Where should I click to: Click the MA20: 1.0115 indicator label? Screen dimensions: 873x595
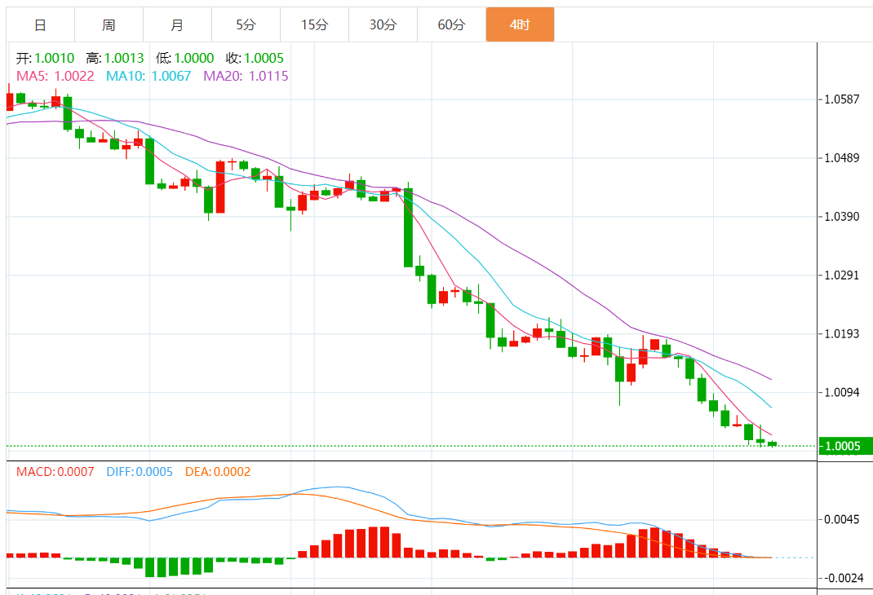[246, 76]
